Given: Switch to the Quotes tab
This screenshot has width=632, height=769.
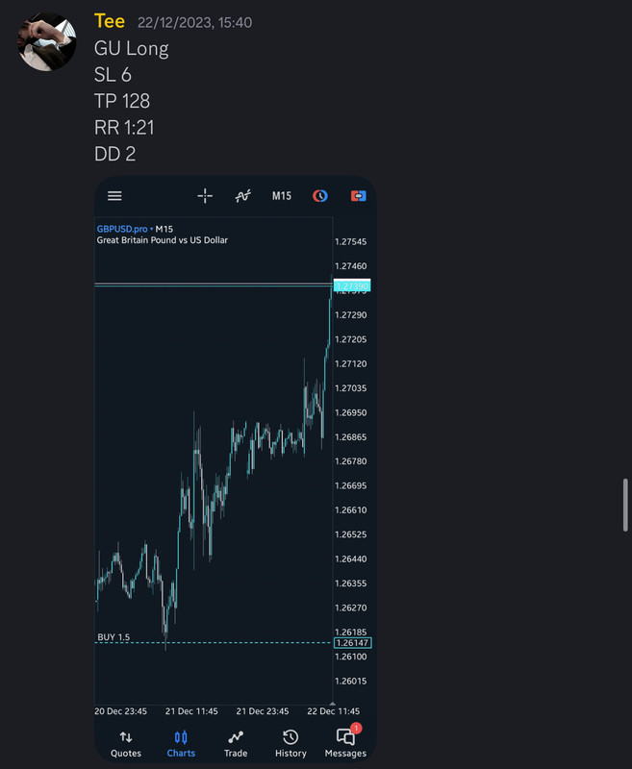Looking at the screenshot, I should pyautogui.click(x=126, y=744).
